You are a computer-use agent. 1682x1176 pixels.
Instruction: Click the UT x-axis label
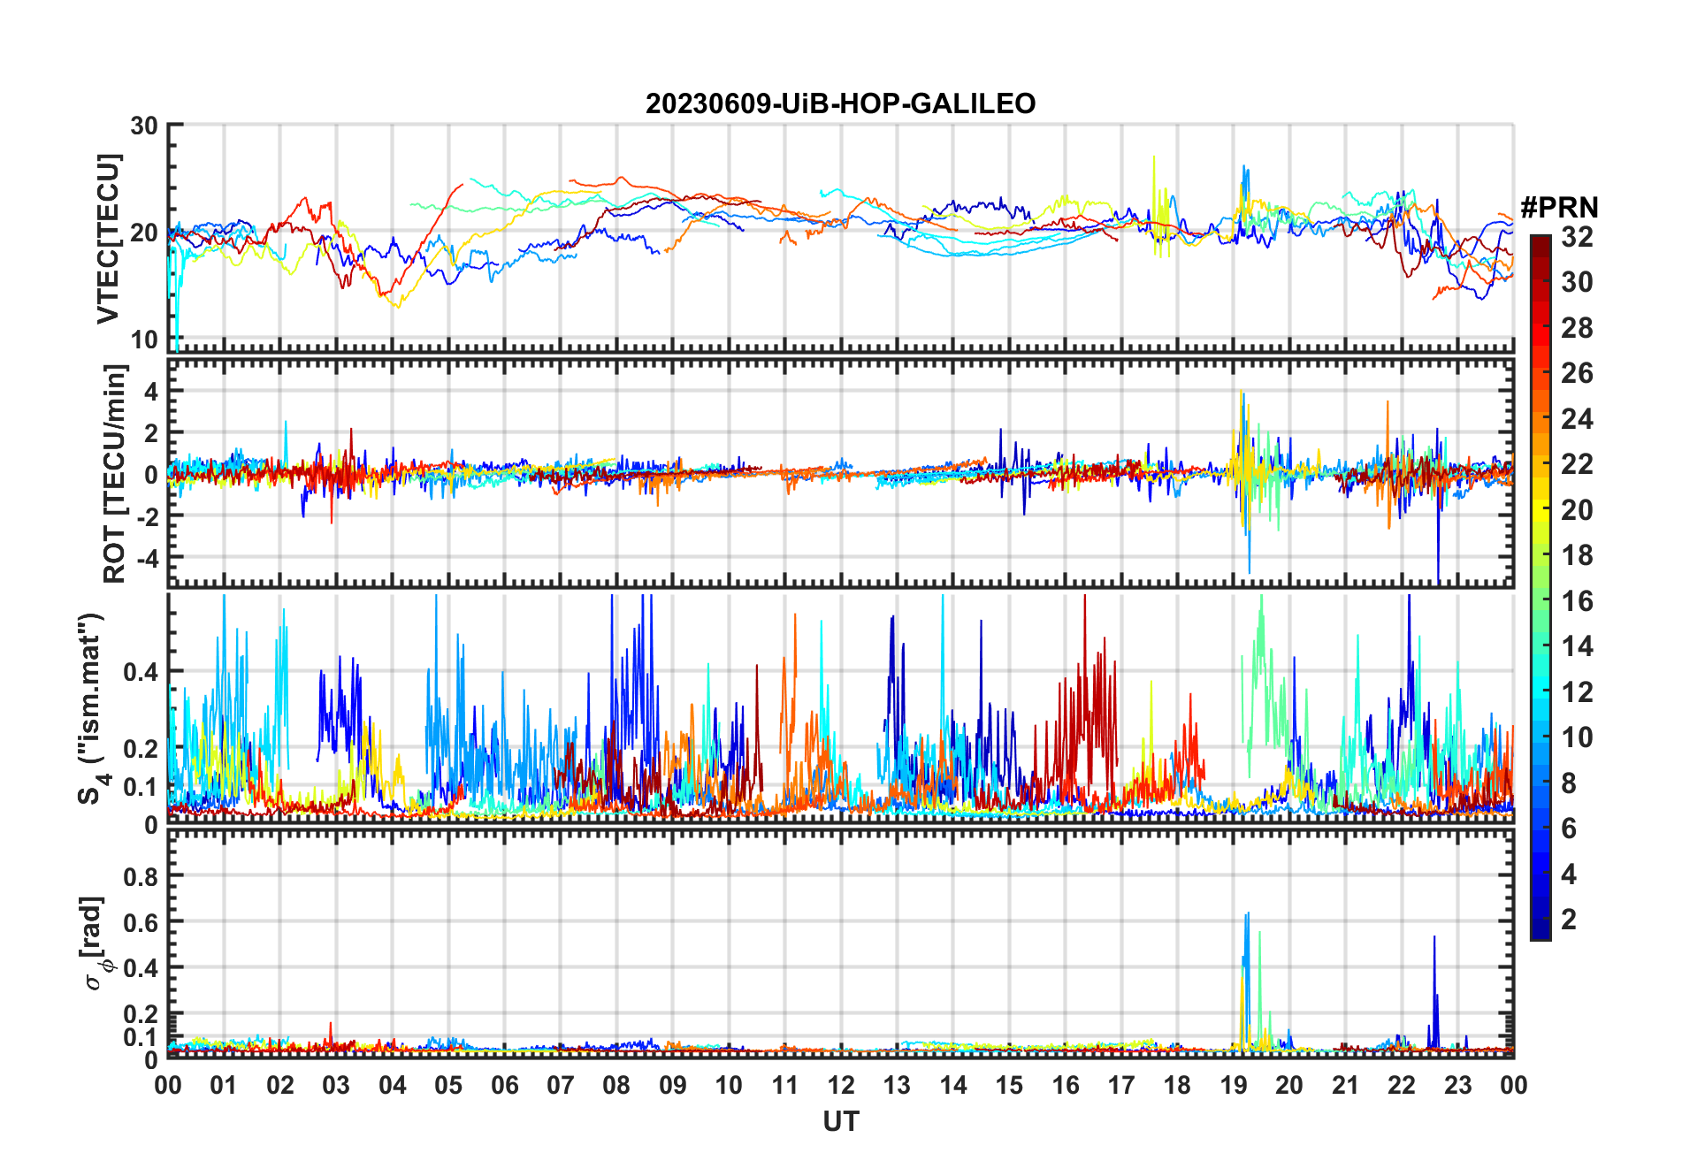pos(840,1121)
